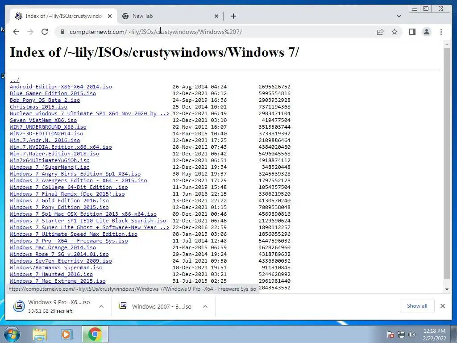Open the tab search dropdown arrow
The image size is (457, 343).
(x=399, y=16)
